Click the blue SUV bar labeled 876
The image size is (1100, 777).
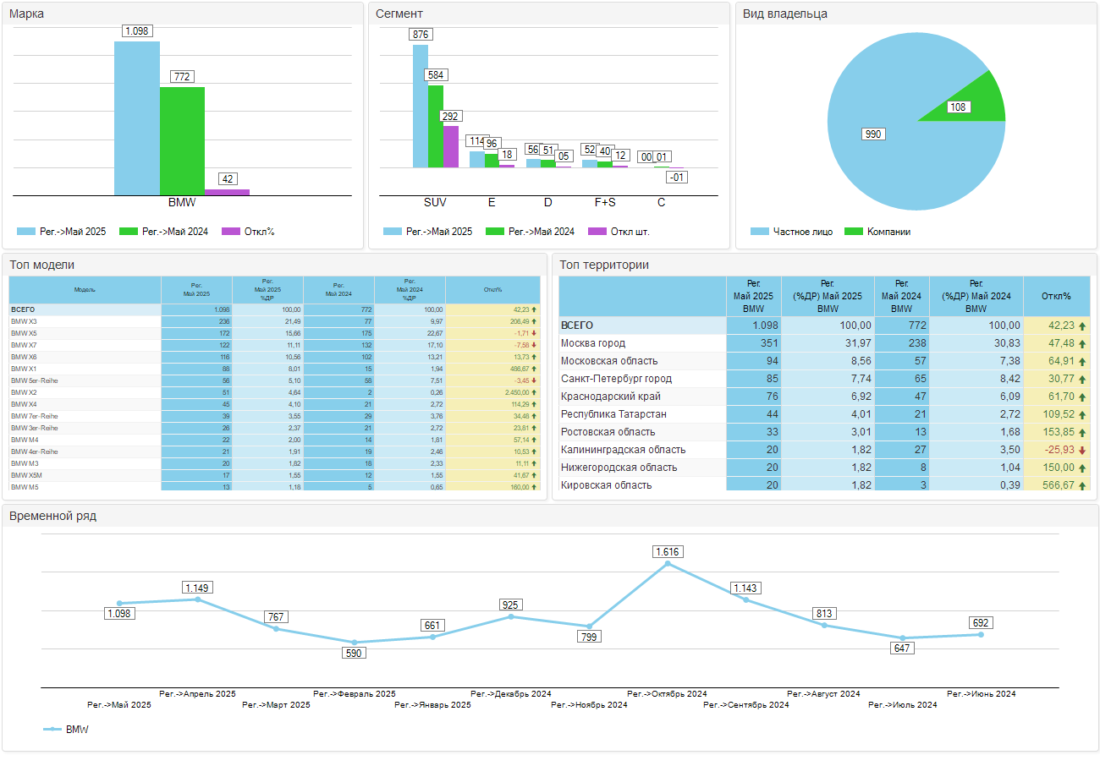coord(420,106)
